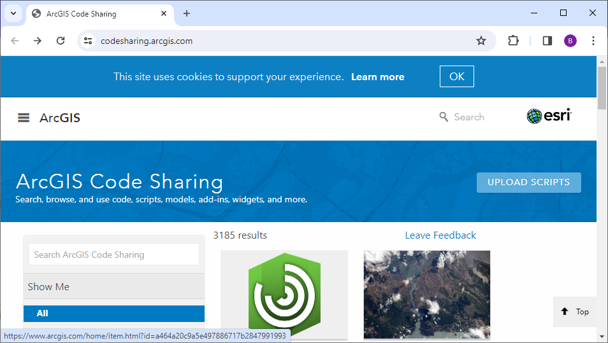
Task: Close the ArcGIS Code Sharing tab
Action: click(x=164, y=13)
